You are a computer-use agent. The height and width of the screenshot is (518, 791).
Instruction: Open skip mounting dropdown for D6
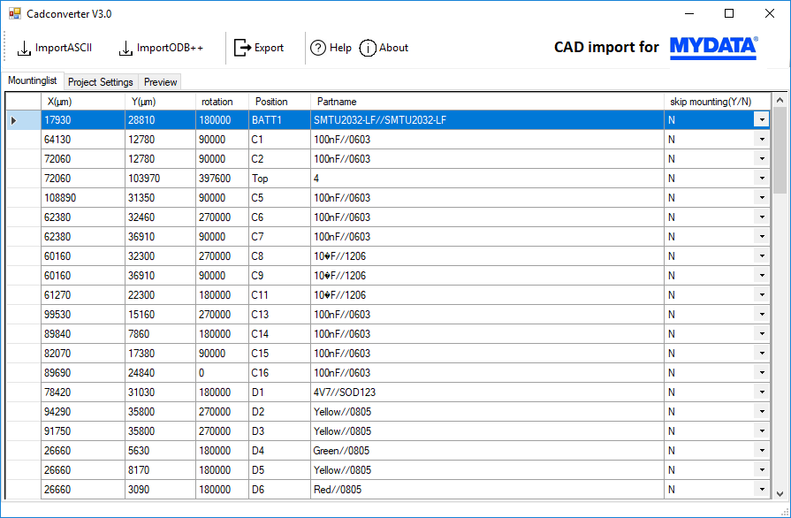tap(761, 489)
